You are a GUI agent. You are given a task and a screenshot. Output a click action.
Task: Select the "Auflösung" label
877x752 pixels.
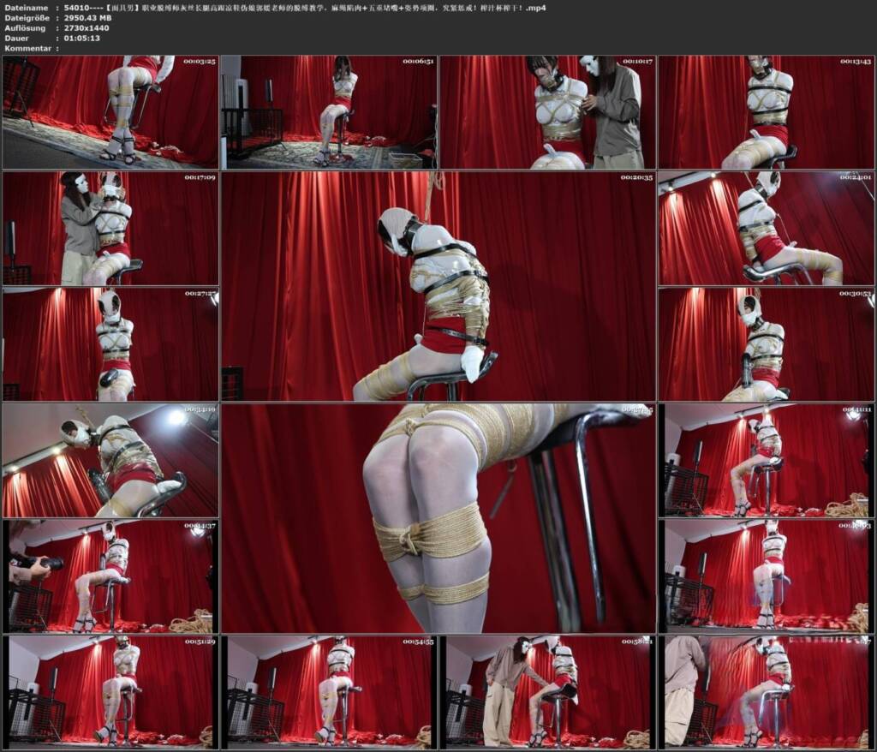(x=25, y=28)
